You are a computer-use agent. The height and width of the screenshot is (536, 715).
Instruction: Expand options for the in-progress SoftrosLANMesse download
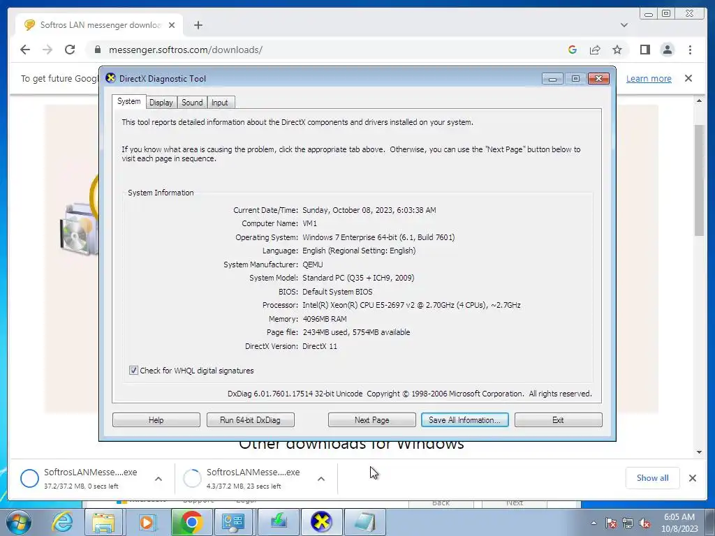(x=321, y=479)
